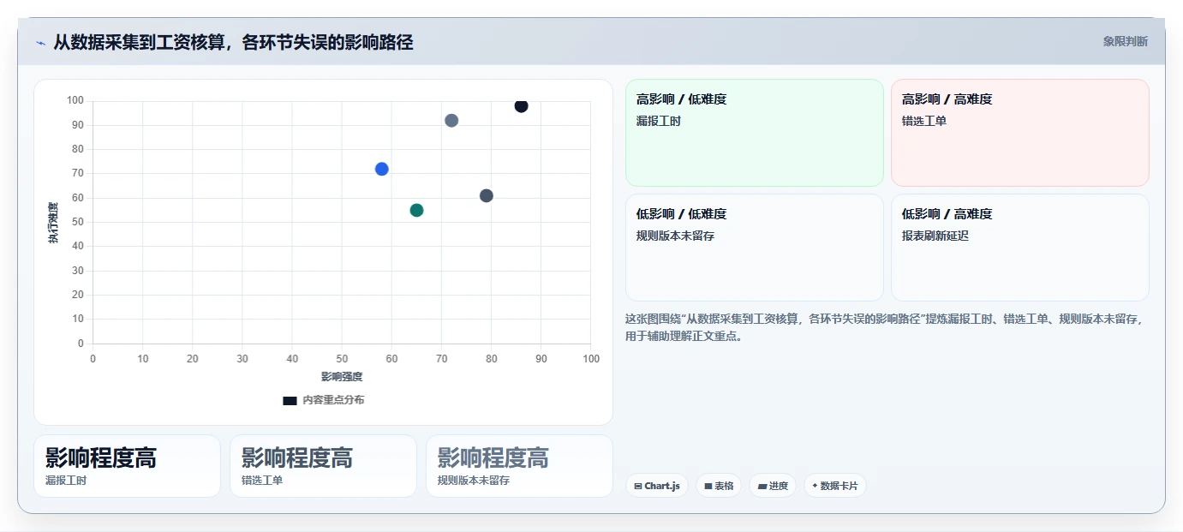Viewport: 1183px width, 532px height.
Task: Click the blue scatter point on the chart
Action: pos(382,169)
